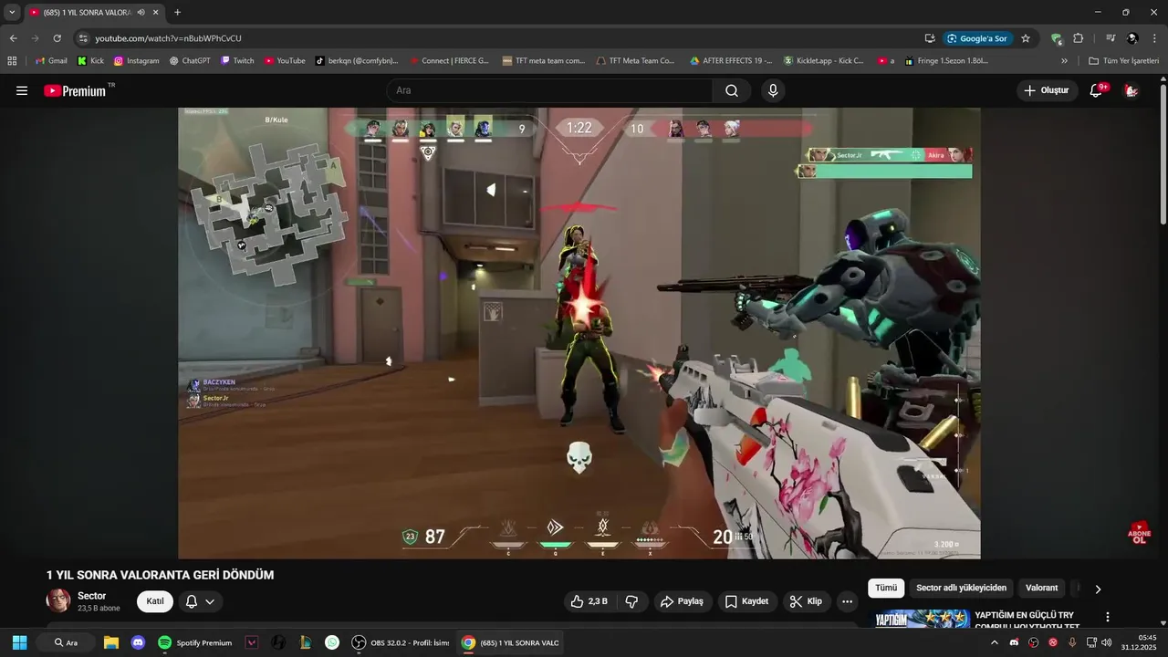
Task: Open the YouTube guide hamburger menu
Action: pos(22,90)
